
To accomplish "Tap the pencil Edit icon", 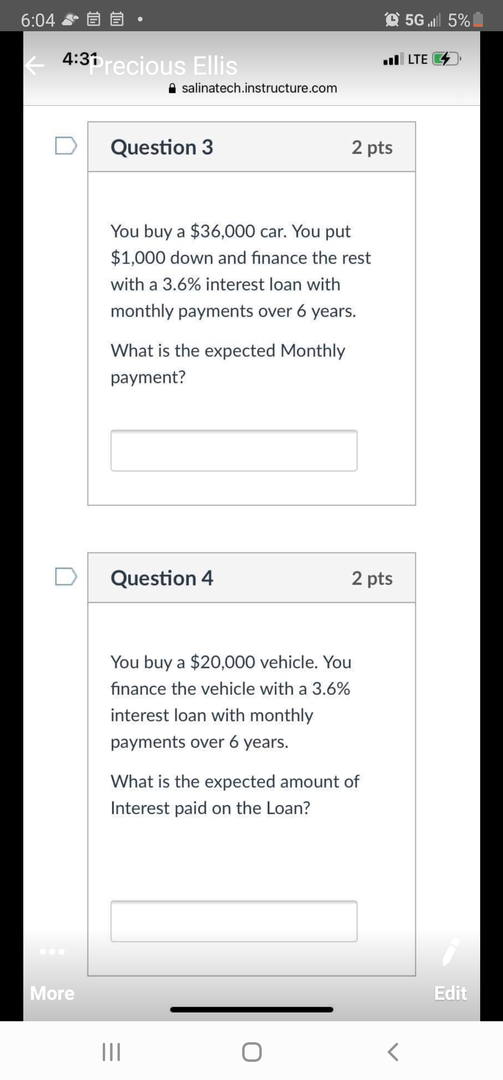I will pyautogui.click(x=451, y=951).
